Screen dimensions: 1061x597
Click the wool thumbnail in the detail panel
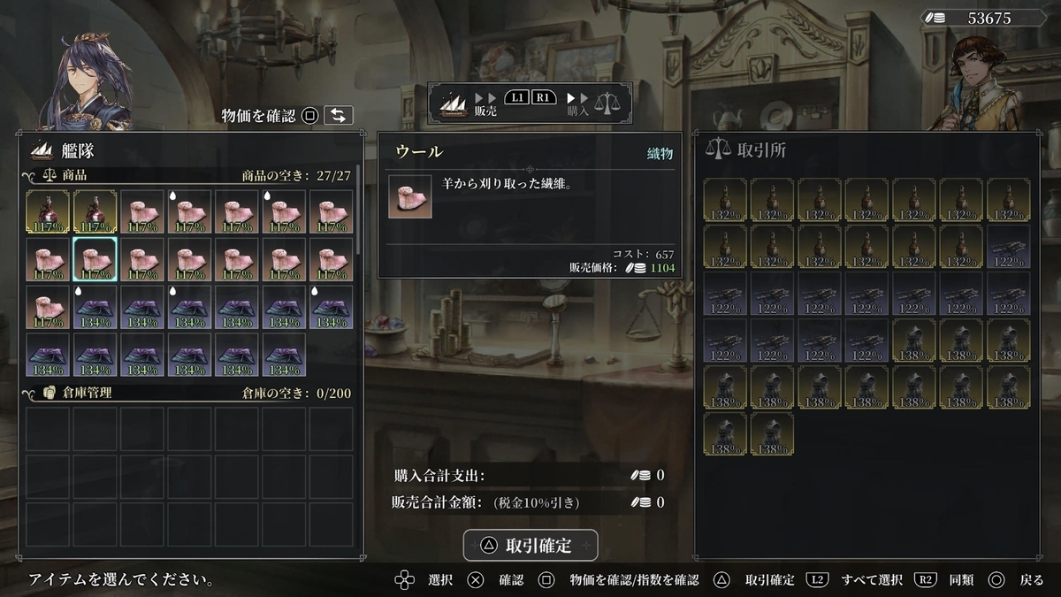coord(410,196)
